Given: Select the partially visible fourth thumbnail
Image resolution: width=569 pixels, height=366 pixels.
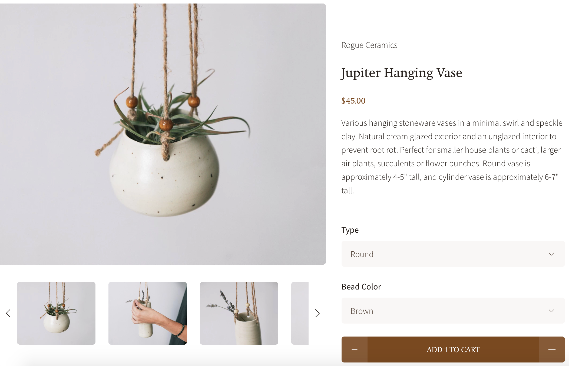Looking at the screenshot, I should 300,313.
